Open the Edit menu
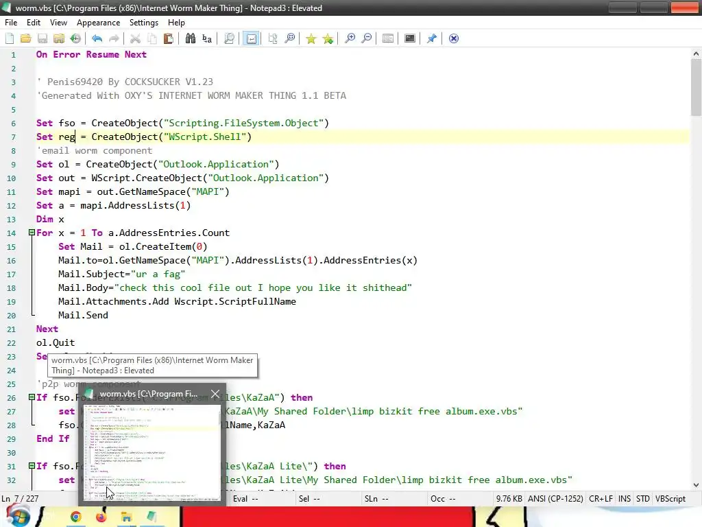The image size is (702, 527). (x=34, y=23)
